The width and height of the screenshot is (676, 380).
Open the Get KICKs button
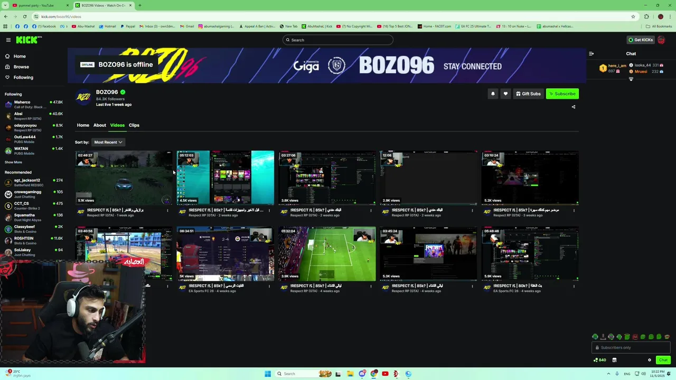(640, 40)
